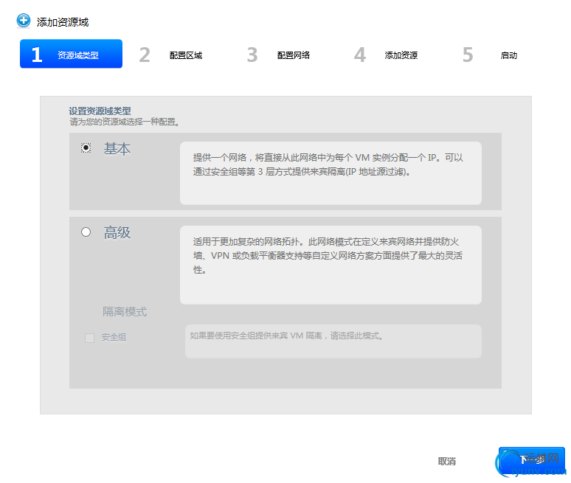Screen dimensions: 571x483
Task: Click the number 3 step indicator
Action: (252, 55)
